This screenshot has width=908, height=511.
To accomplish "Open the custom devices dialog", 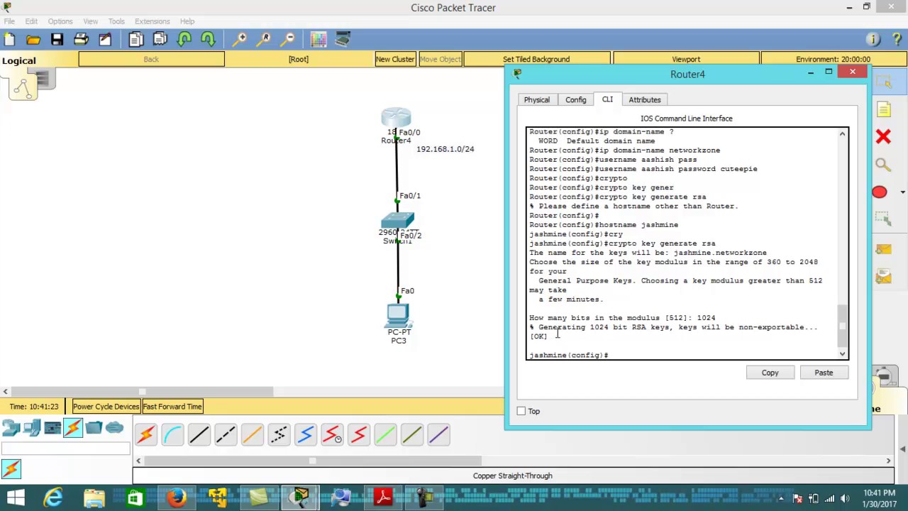I will pos(343,39).
